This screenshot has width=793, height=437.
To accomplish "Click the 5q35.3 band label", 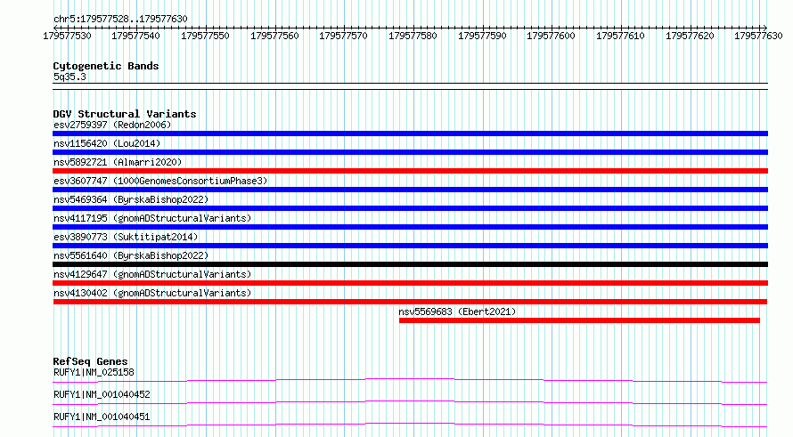I will pyautogui.click(x=69, y=77).
